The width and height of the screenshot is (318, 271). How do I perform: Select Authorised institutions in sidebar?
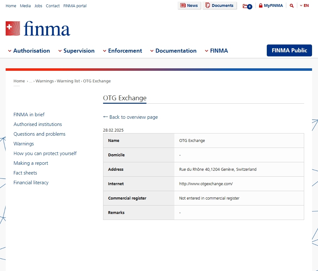(38, 124)
